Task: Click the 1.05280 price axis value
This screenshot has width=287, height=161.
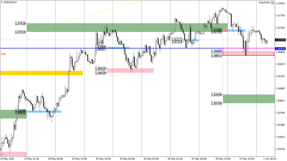Action: tap(280, 125)
